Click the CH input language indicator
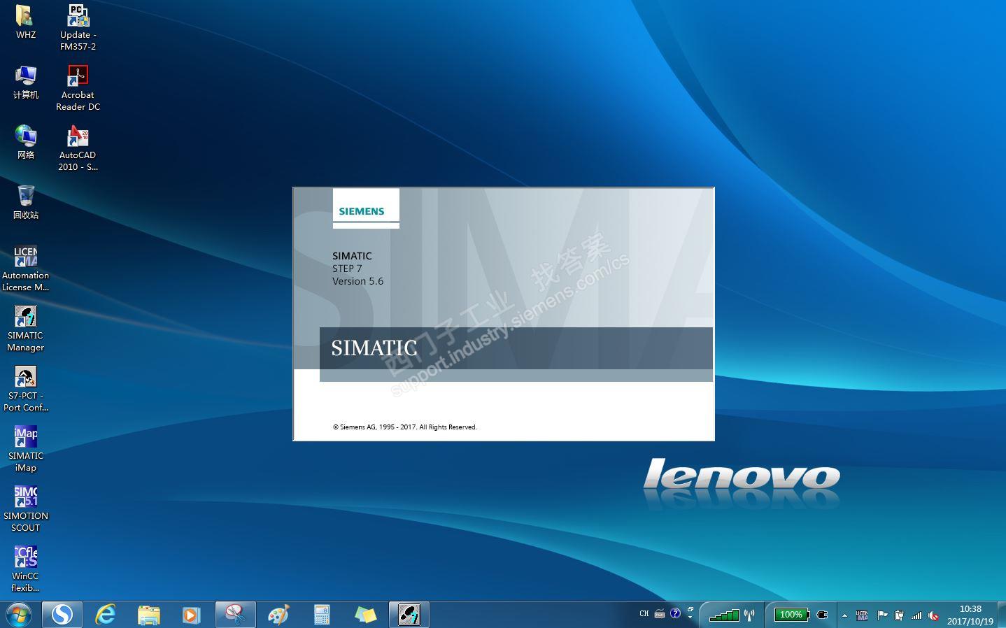The image size is (1006, 628). click(644, 614)
